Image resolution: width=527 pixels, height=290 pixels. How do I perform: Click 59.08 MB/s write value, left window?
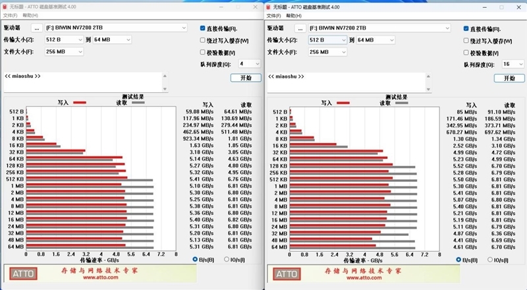(200, 111)
